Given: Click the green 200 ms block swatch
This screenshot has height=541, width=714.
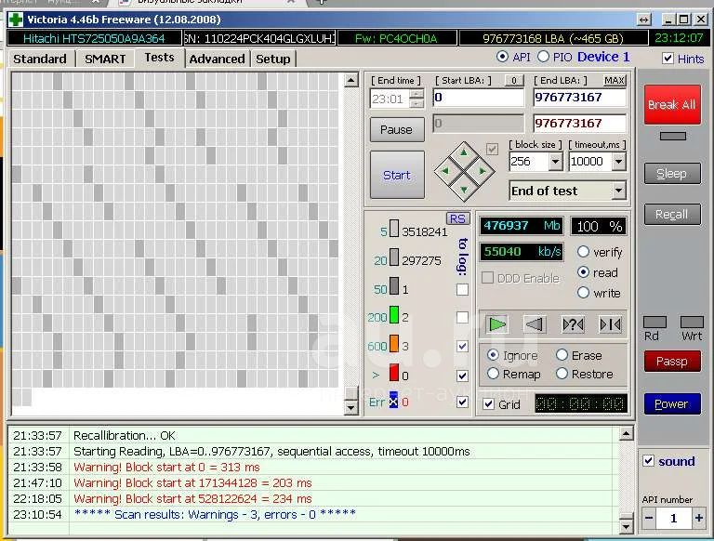Looking at the screenshot, I should click(x=394, y=315).
